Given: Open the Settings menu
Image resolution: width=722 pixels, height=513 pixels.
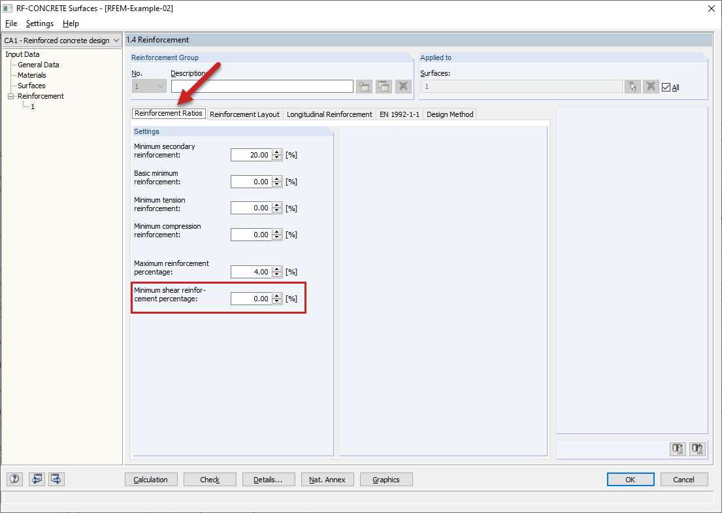Looking at the screenshot, I should tap(40, 24).
